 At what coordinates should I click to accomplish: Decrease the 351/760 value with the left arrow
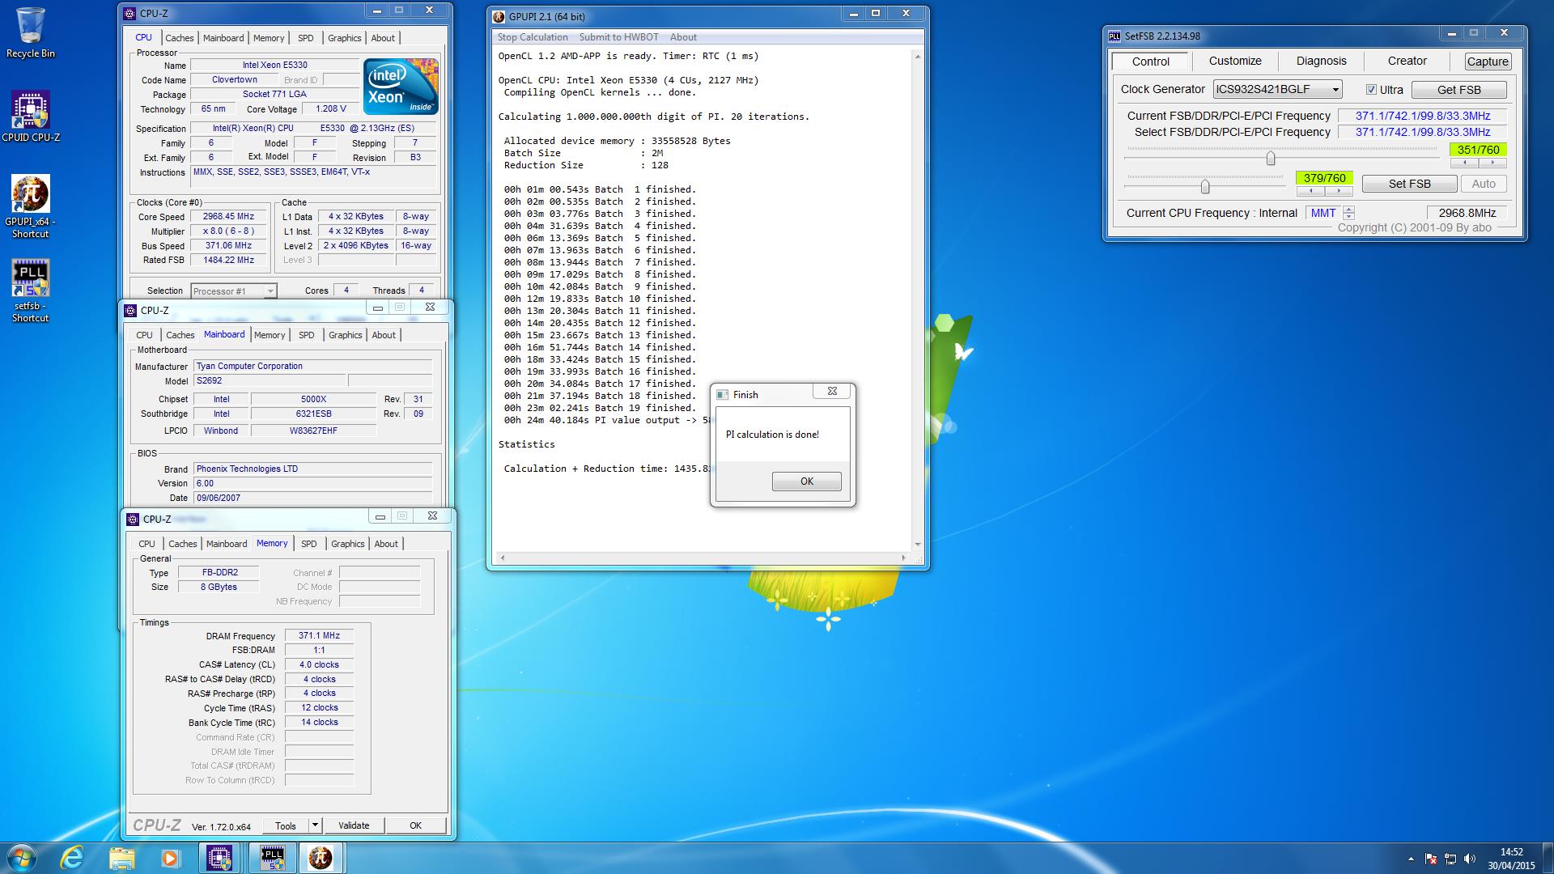point(1464,163)
